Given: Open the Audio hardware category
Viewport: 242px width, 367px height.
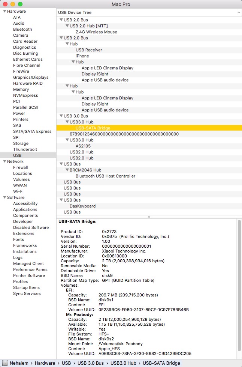Looking at the screenshot, I should (19, 23).
